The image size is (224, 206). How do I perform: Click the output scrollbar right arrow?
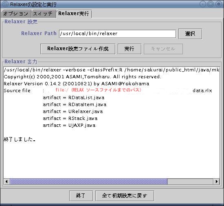216,182
